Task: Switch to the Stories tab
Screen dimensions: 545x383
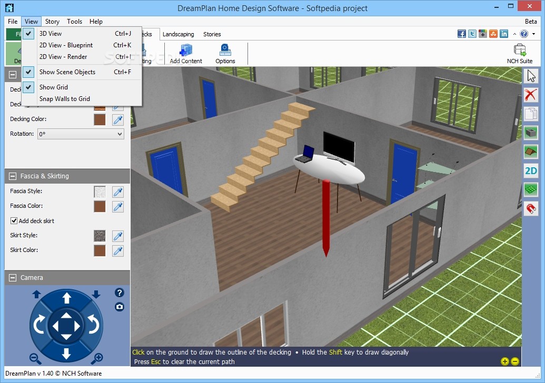Action: point(212,34)
